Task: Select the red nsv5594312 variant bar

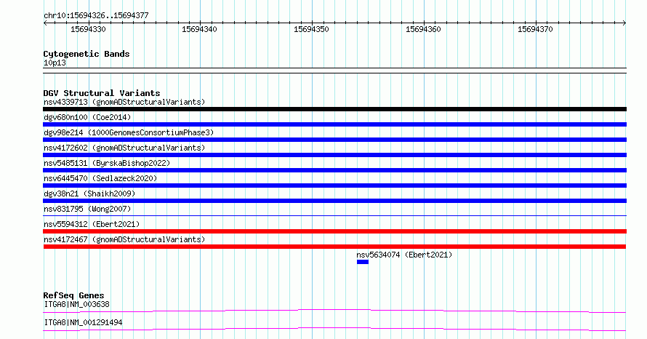Action: (x=334, y=231)
